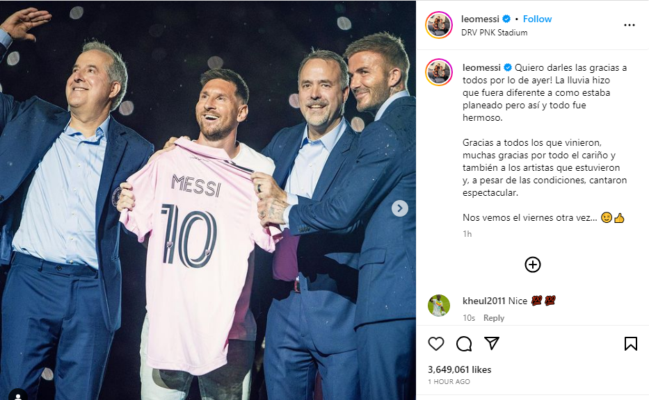Open the DRV PNK Stadium location

point(495,33)
